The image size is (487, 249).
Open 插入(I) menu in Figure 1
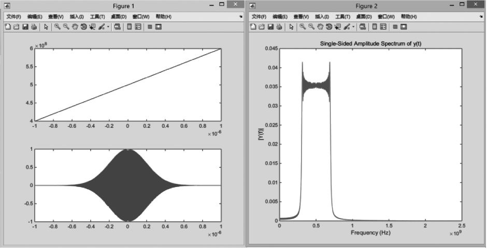[x=77, y=17]
